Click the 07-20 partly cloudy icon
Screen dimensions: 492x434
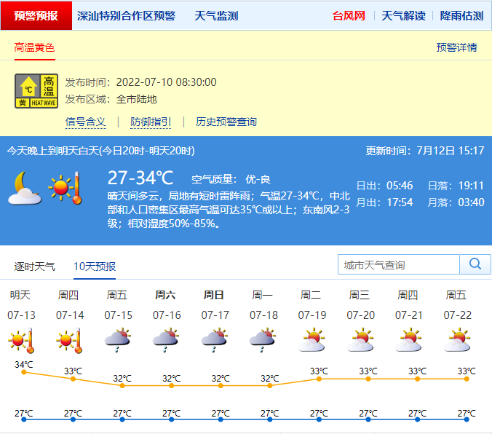point(360,340)
